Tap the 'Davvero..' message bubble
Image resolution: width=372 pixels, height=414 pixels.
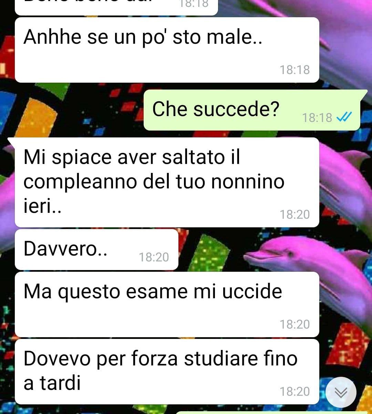[96, 249]
